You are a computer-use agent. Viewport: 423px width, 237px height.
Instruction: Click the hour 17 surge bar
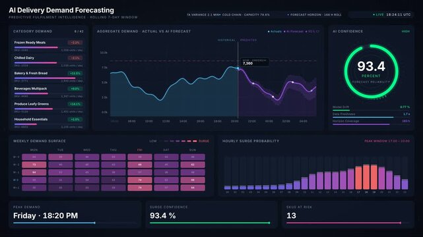[358, 178]
